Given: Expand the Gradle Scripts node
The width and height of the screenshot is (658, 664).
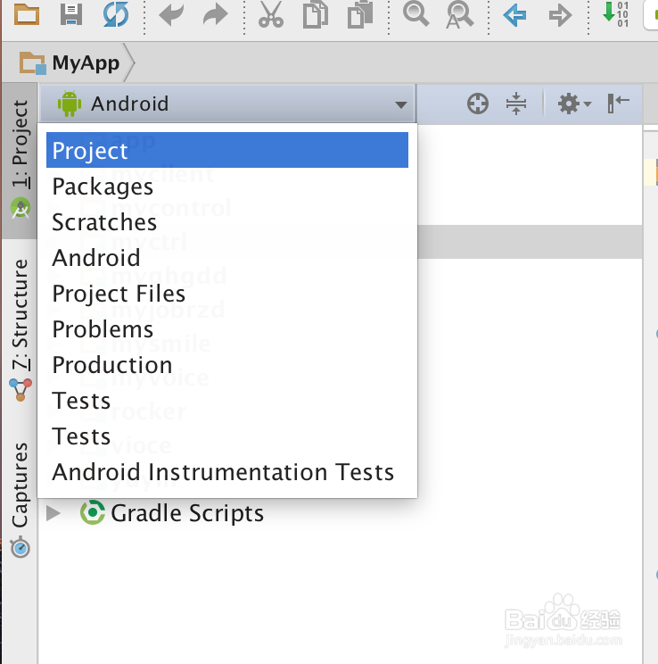Looking at the screenshot, I should pyautogui.click(x=53, y=513).
